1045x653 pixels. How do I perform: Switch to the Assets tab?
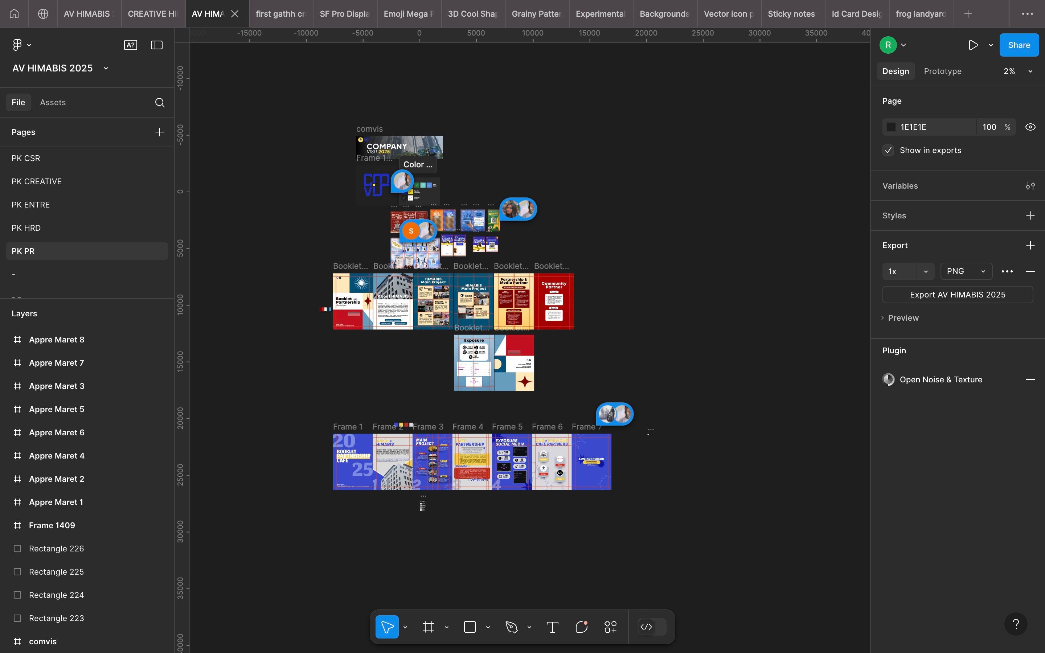coord(53,102)
